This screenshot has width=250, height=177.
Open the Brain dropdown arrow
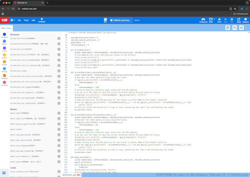click(214, 19)
